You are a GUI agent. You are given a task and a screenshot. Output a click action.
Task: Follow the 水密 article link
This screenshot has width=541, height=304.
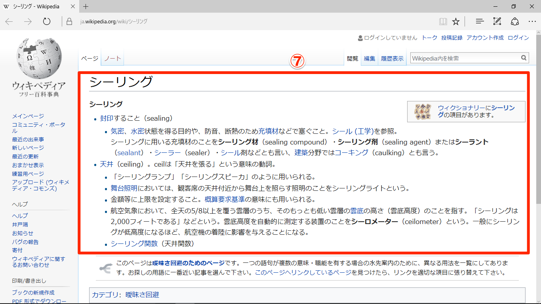click(x=137, y=131)
